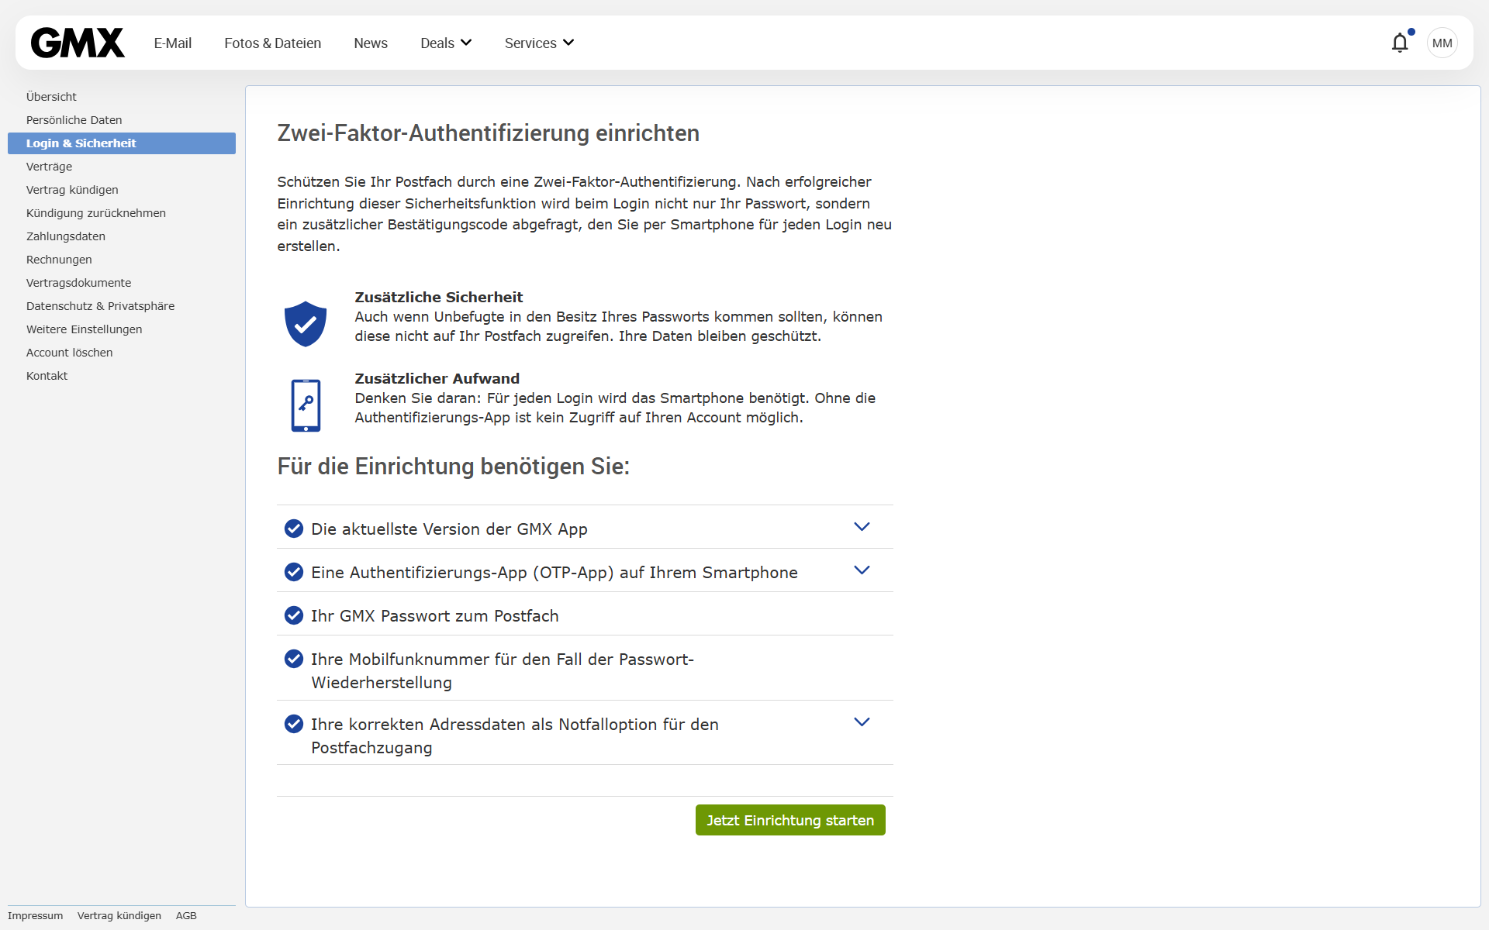Open the MM account avatar menu
The height and width of the screenshot is (930, 1489).
[x=1442, y=43]
